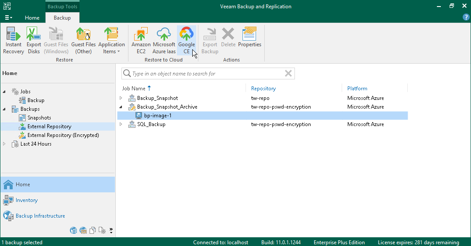This screenshot has height=246, width=471.
Task: Click the first small icon in nav footer
Action: pos(73,230)
